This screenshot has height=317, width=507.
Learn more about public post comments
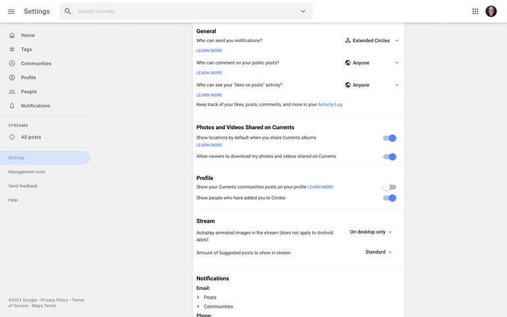coord(209,73)
